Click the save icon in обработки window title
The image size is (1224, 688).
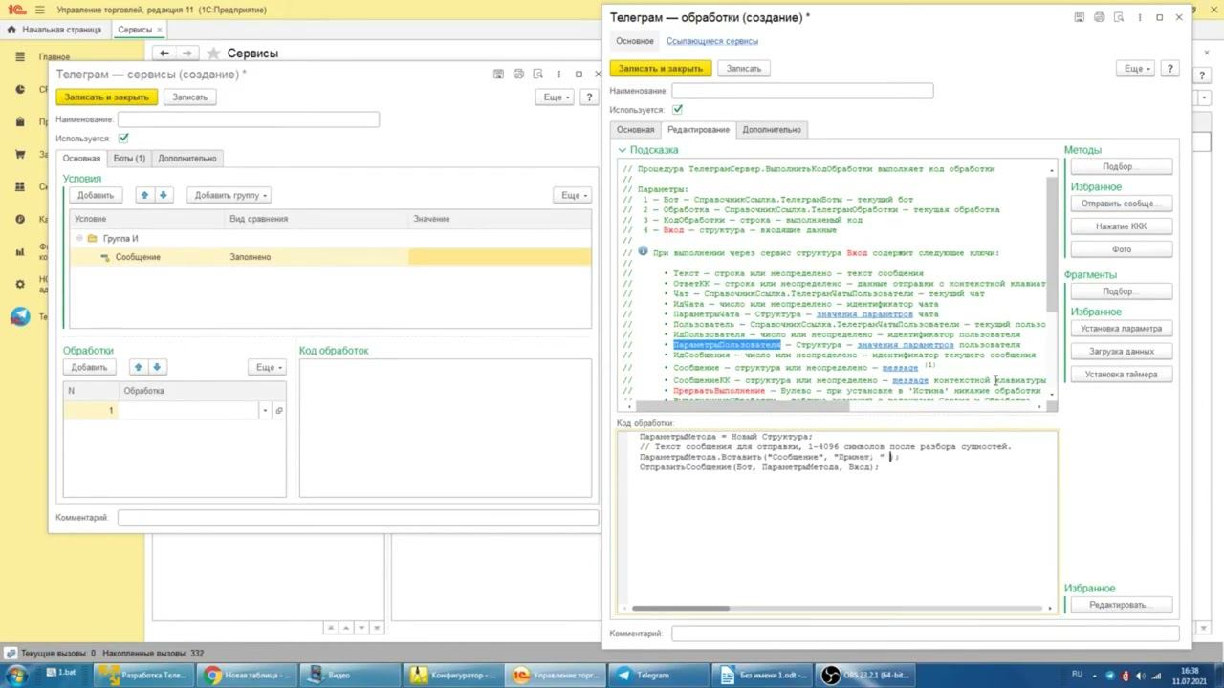pos(1079,17)
